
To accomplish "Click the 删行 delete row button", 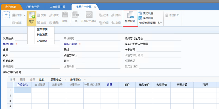I will tap(22, 80).
